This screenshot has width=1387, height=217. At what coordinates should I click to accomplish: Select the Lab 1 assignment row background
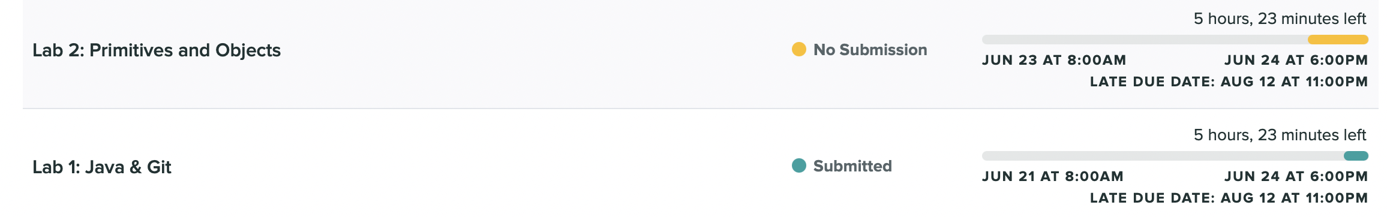coord(701,163)
